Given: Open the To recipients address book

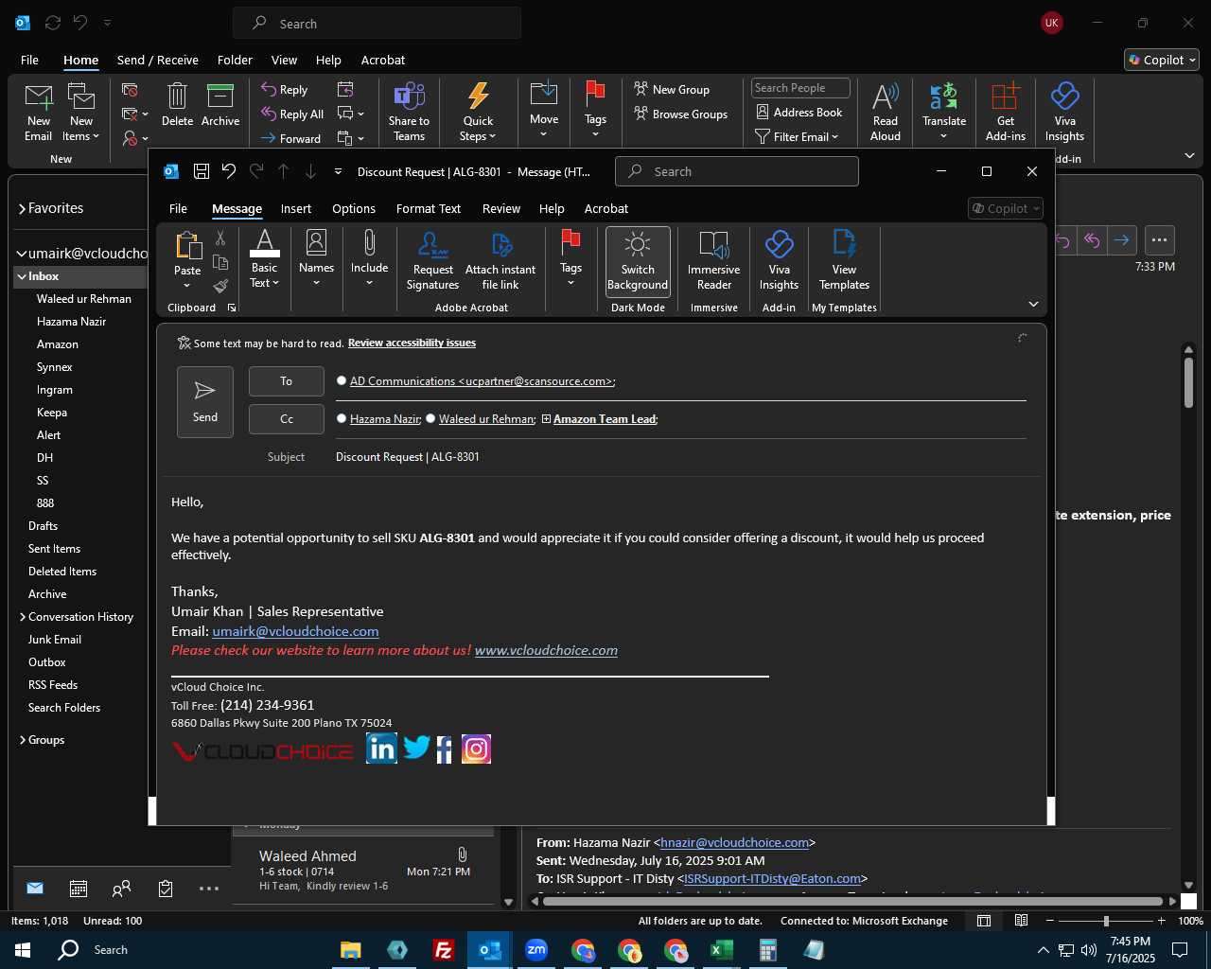Looking at the screenshot, I should click(x=287, y=381).
